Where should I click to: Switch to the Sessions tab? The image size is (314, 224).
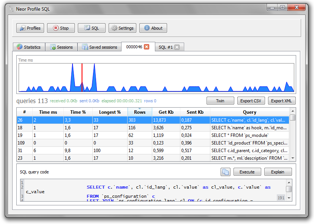point(62,47)
